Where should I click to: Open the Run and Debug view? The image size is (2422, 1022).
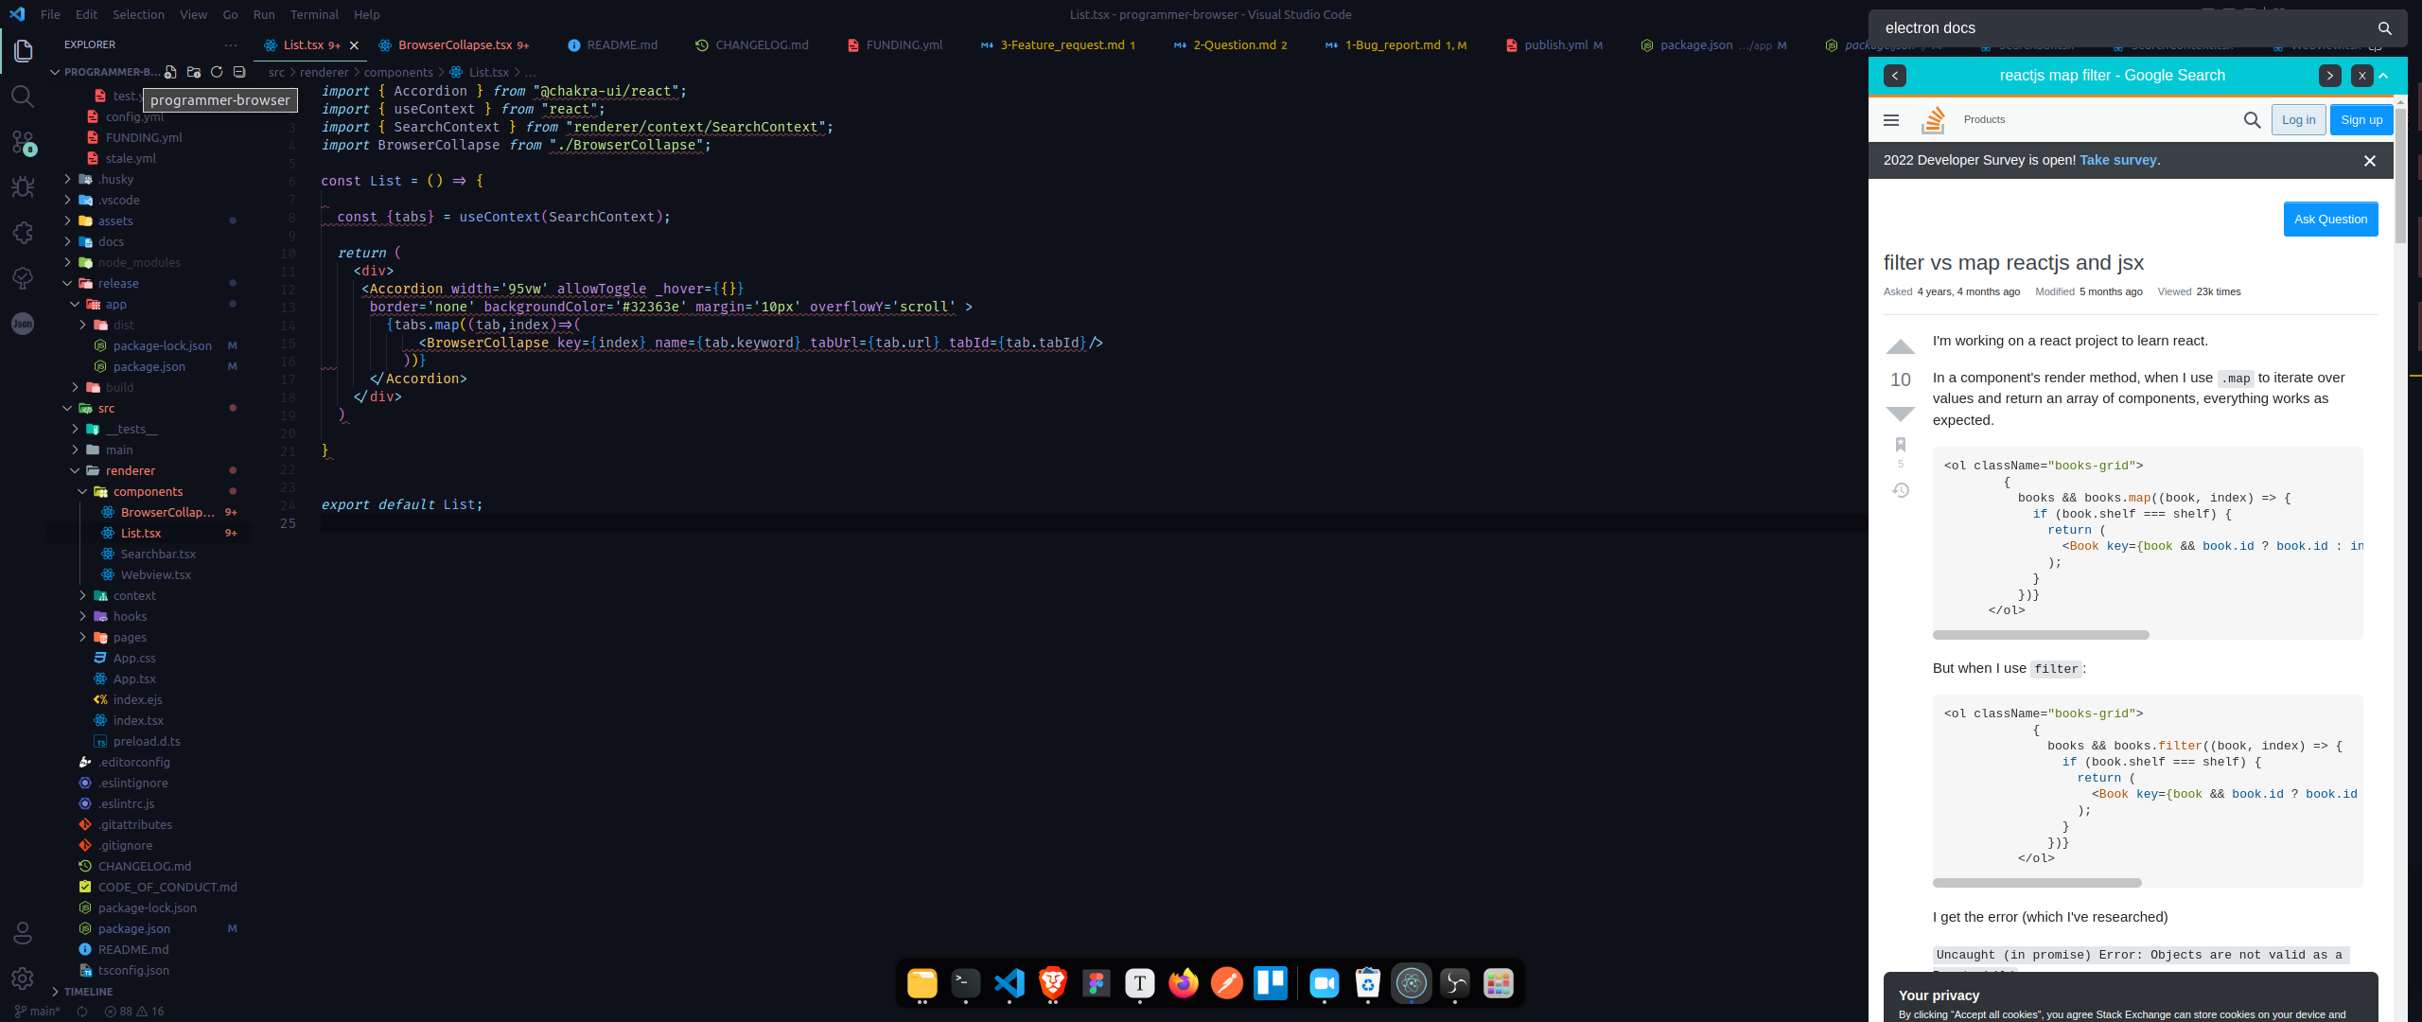23,187
